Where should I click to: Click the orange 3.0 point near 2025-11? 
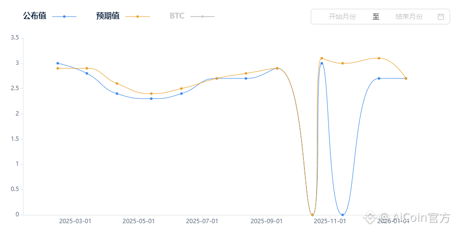pos(343,63)
